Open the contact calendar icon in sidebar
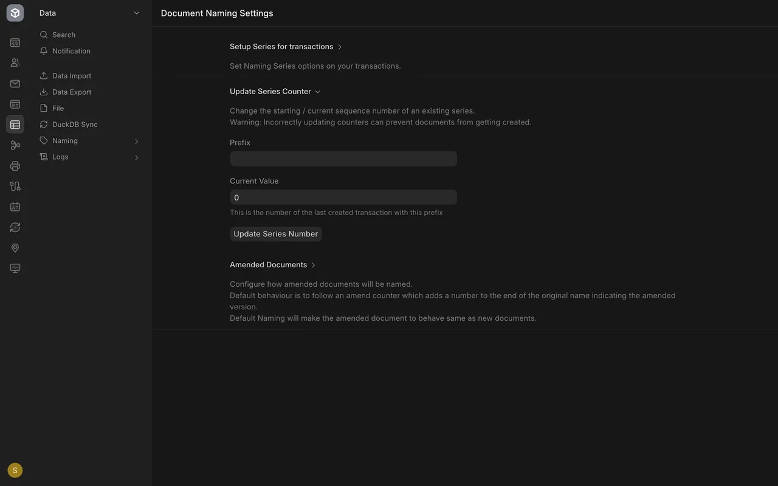 coord(15,207)
